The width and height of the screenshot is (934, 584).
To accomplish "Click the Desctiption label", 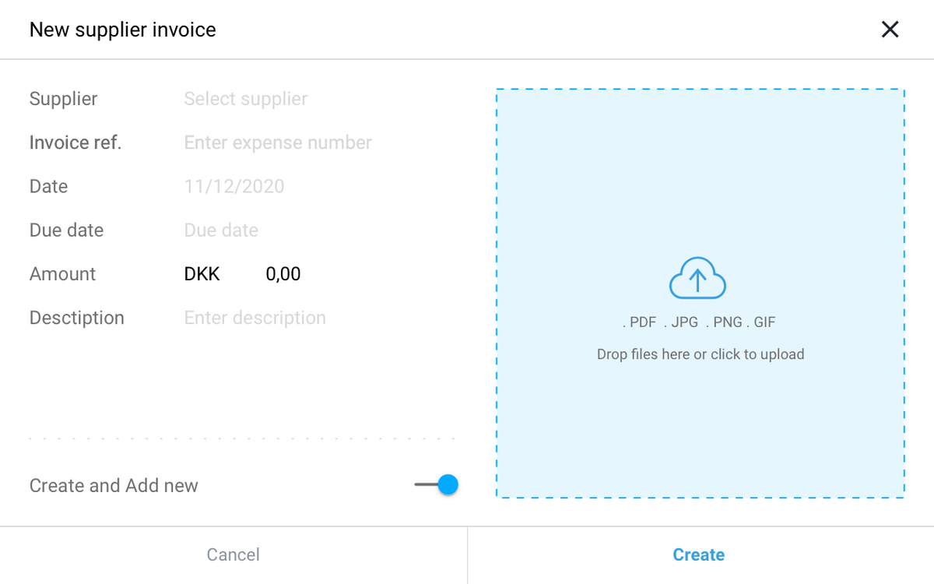I will (77, 318).
